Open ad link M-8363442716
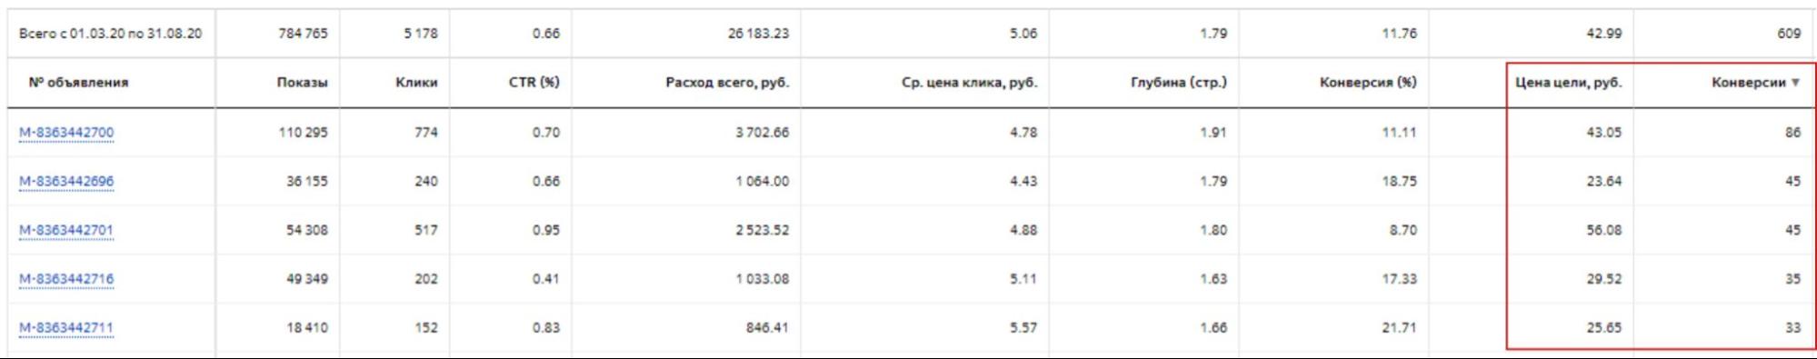The width and height of the screenshot is (1817, 359). pyautogui.click(x=66, y=279)
